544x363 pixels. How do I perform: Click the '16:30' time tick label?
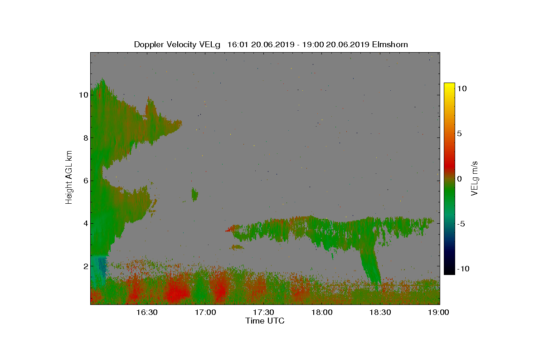click(146, 312)
